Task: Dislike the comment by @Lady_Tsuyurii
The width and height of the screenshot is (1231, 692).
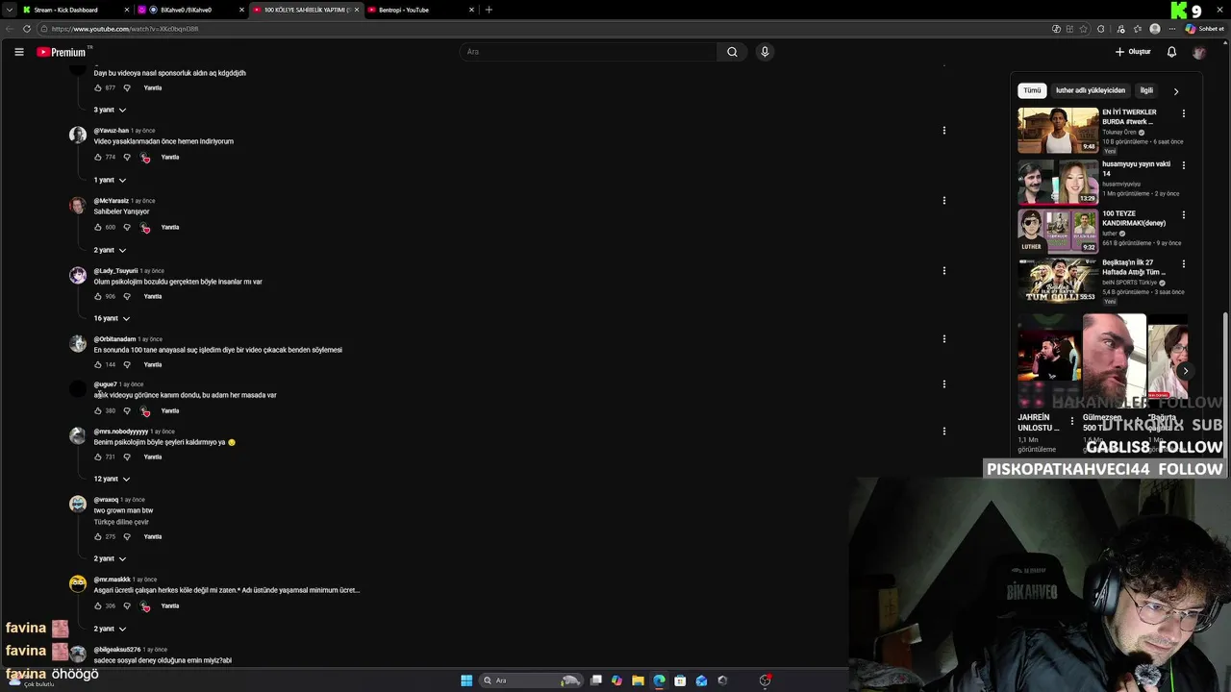Action: pos(127,296)
